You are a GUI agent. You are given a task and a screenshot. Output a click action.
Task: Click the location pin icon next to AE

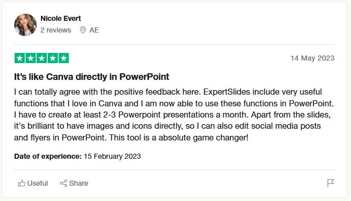coord(83,30)
